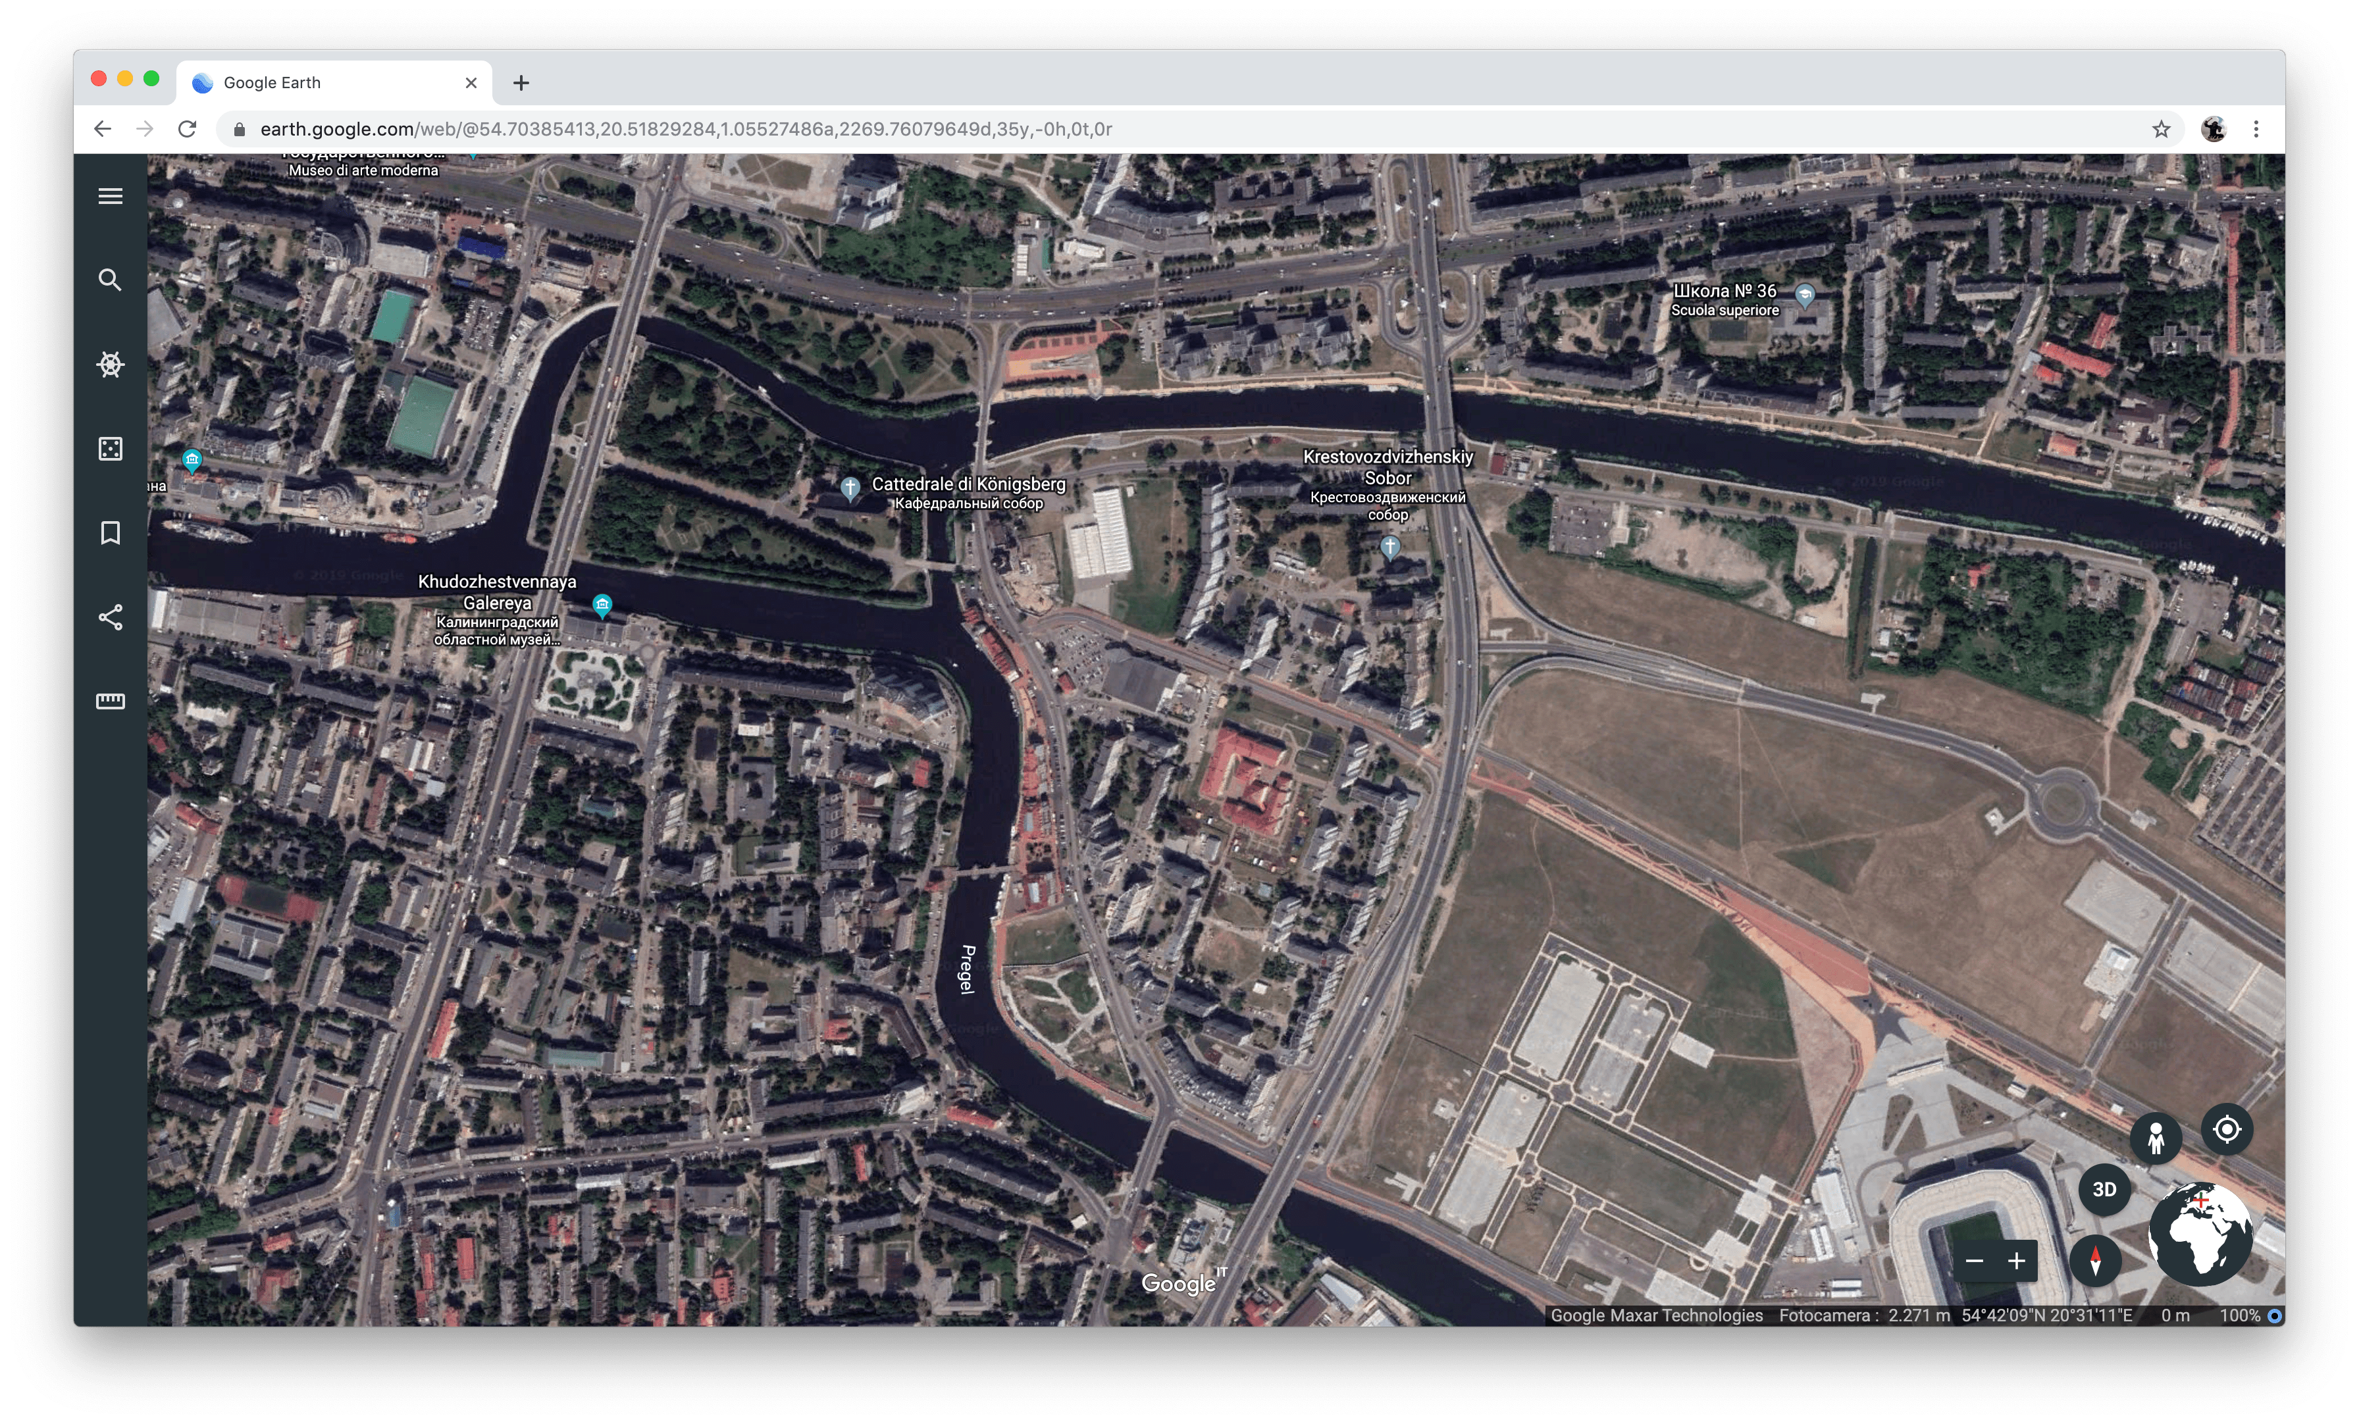
Task: Open a new browser tab
Action: (x=521, y=84)
